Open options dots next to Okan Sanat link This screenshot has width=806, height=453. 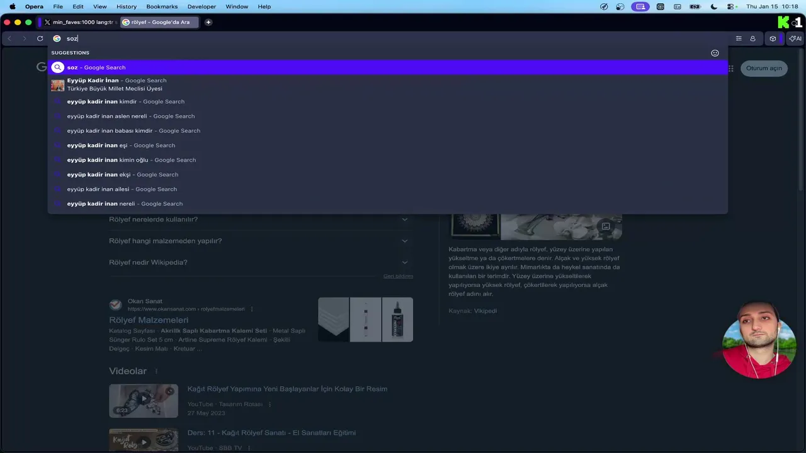(252, 309)
